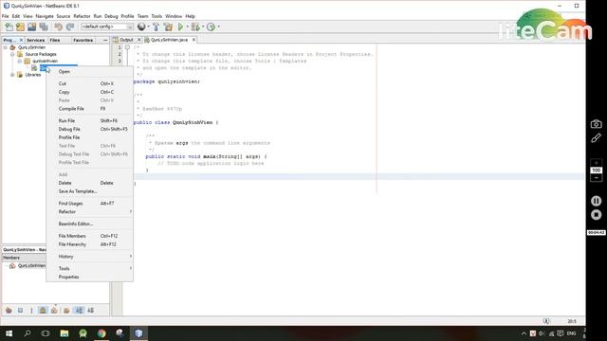The width and height of the screenshot is (607, 341).
Task: Switch to the Services tab
Action: (x=35, y=40)
